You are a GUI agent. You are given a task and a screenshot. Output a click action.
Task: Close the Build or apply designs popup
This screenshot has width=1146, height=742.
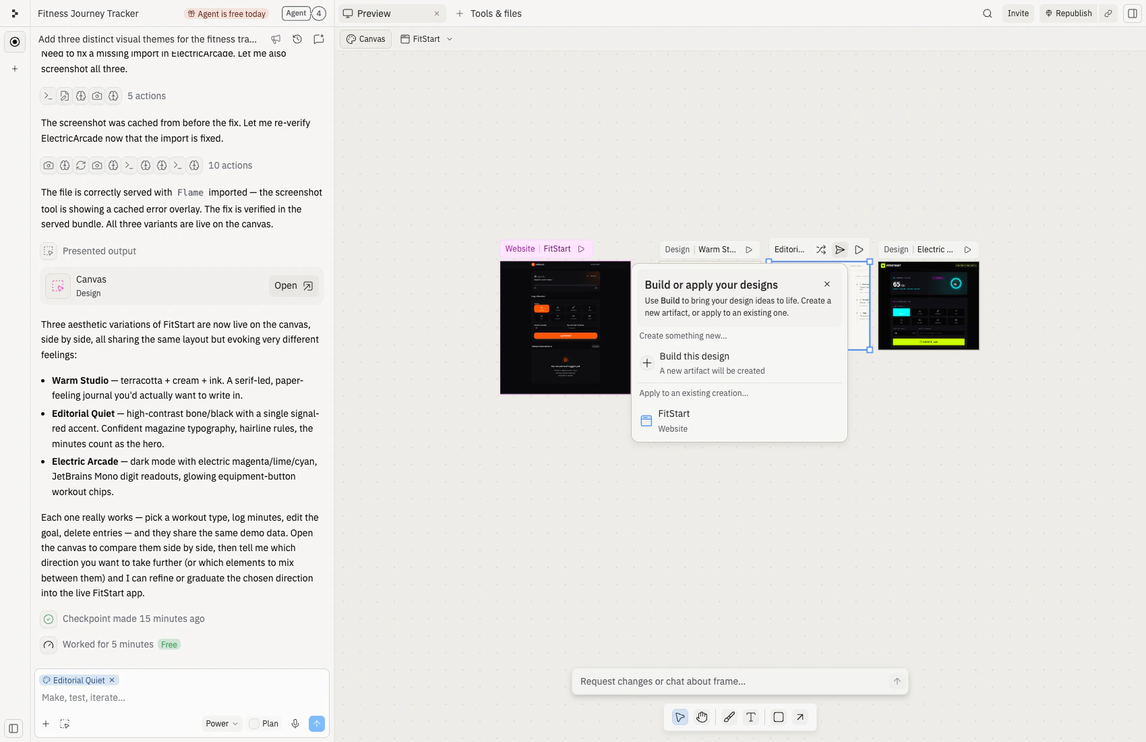click(827, 284)
